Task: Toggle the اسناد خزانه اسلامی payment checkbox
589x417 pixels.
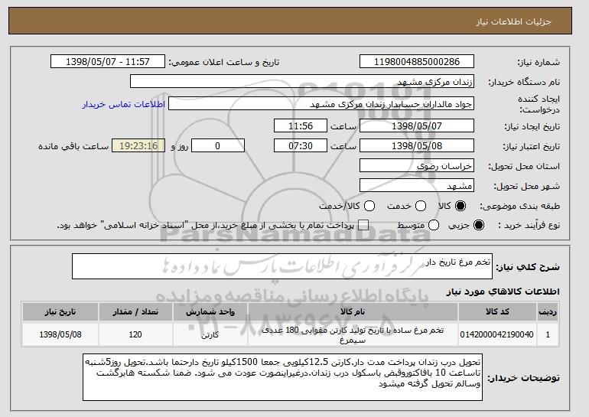Action: click(363, 226)
